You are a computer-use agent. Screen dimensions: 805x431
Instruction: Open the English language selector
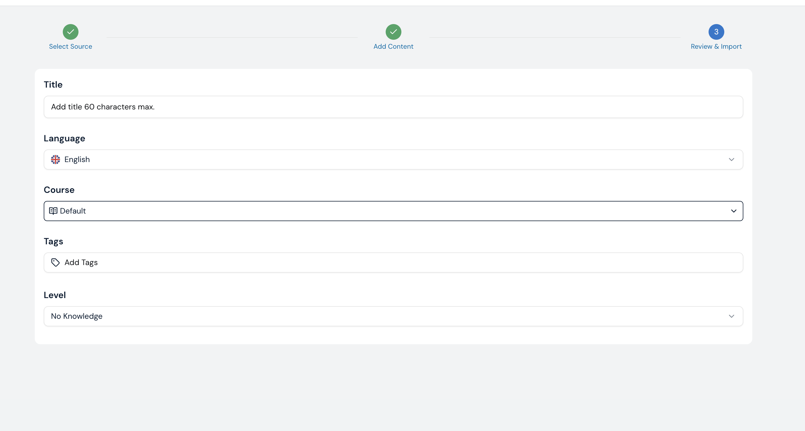pos(393,160)
